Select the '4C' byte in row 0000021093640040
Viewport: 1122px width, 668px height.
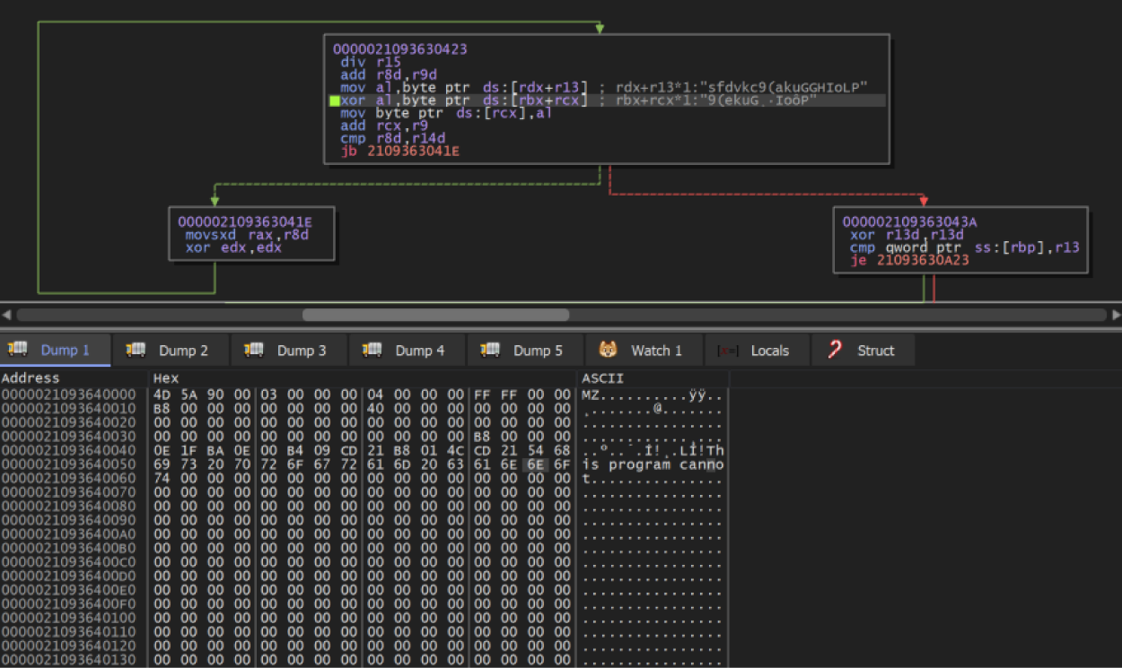tap(454, 450)
